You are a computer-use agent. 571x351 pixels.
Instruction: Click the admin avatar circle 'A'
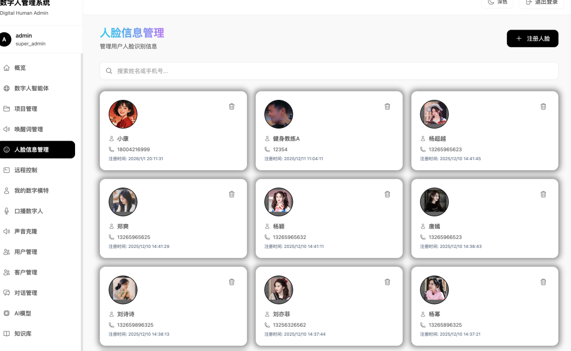click(x=4, y=39)
